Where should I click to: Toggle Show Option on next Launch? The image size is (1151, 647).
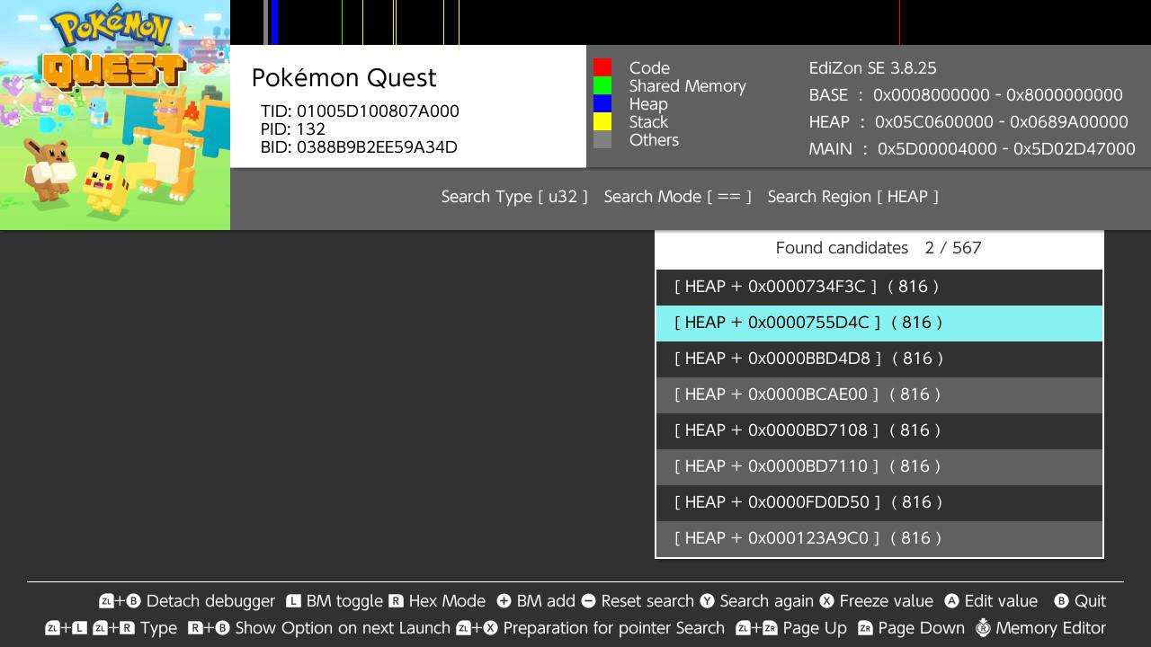(342, 628)
